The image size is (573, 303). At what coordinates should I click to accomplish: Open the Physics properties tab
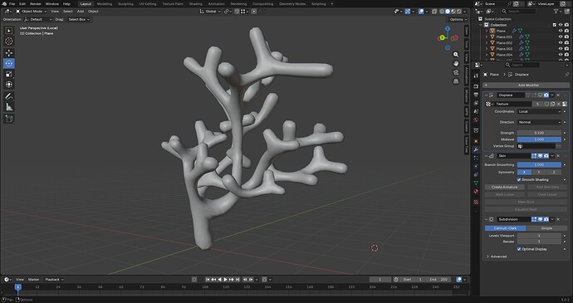(x=476, y=166)
